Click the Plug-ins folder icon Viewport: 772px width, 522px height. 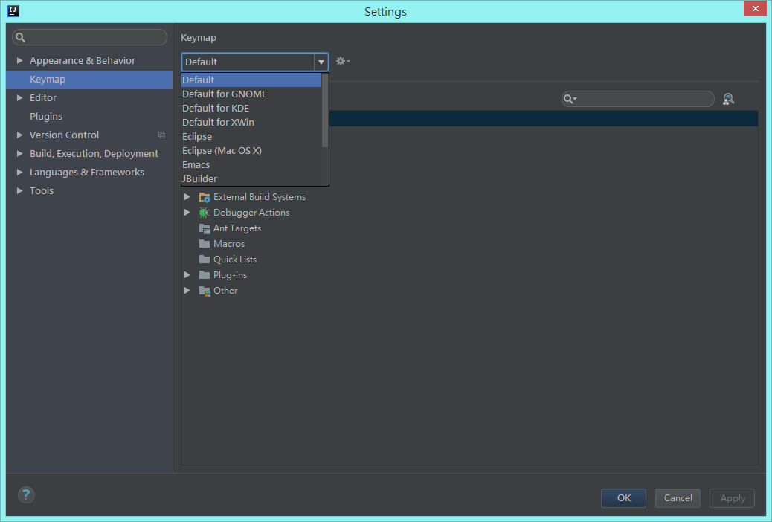tap(205, 275)
